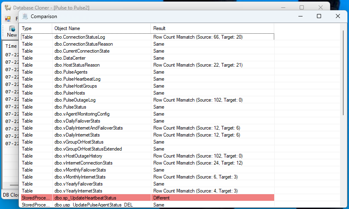Minimize the Comparison window
349x209 pixels.
pyautogui.click(x=300, y=16)
